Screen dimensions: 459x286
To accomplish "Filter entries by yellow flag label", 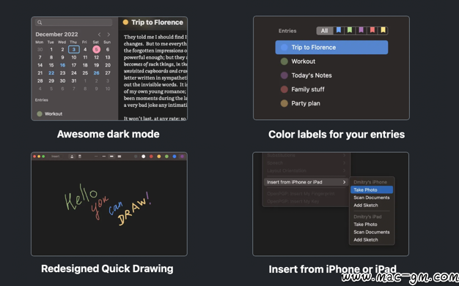I will click(383, 30).
